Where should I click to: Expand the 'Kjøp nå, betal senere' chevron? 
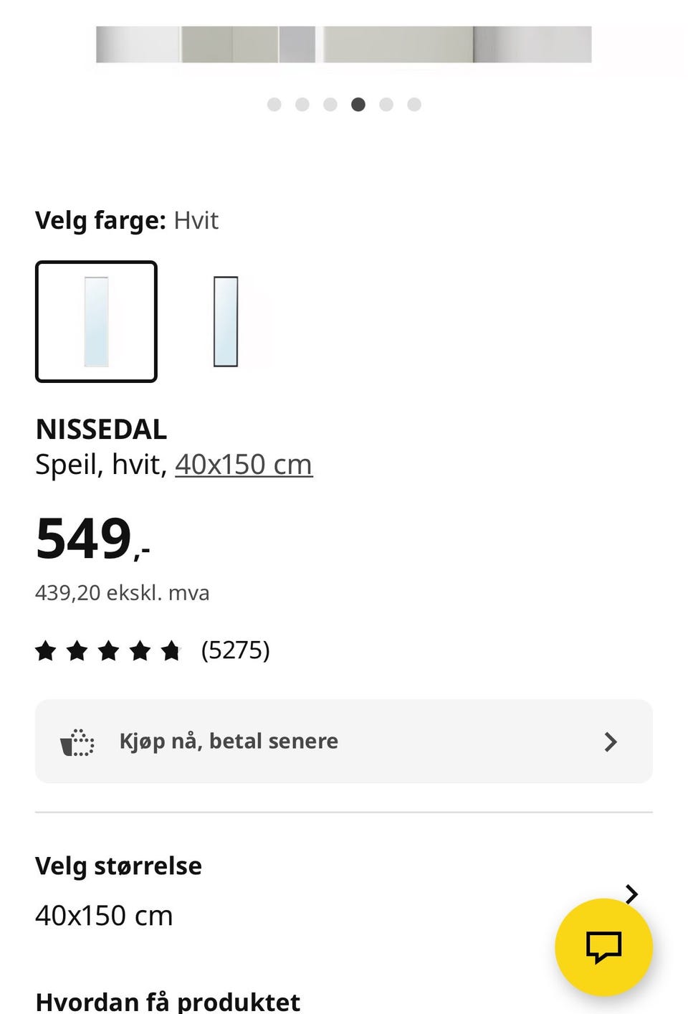(x=611, y=741)
